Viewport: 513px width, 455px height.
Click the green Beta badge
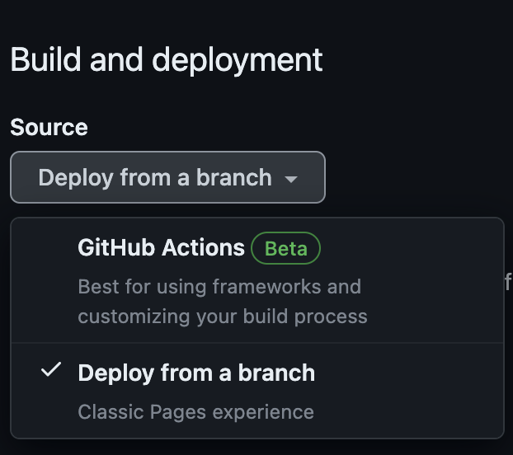point(285,248)
